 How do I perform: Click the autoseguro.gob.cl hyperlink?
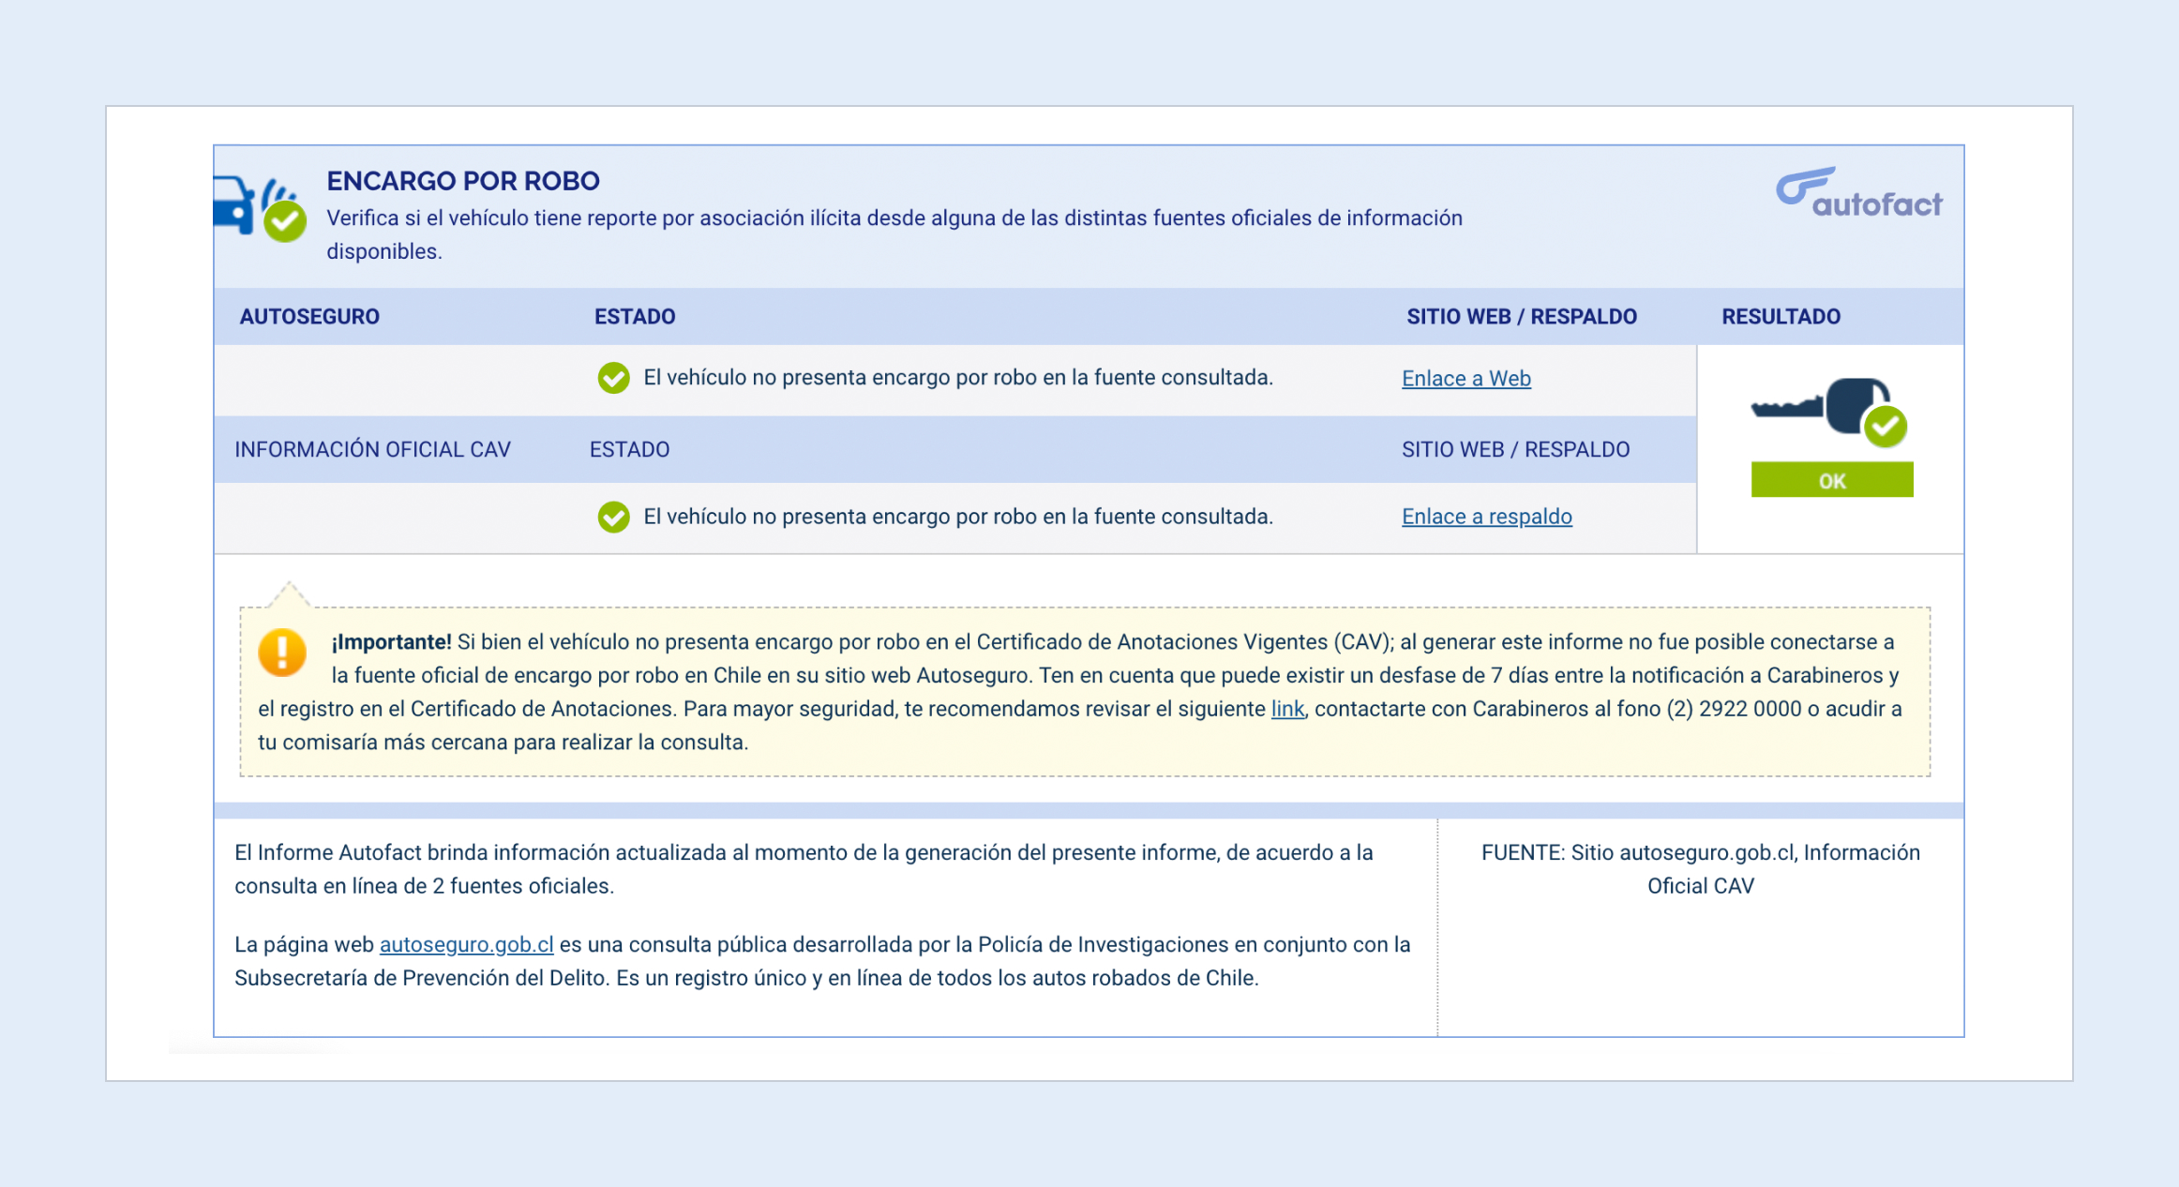click(x=466, y=945)
